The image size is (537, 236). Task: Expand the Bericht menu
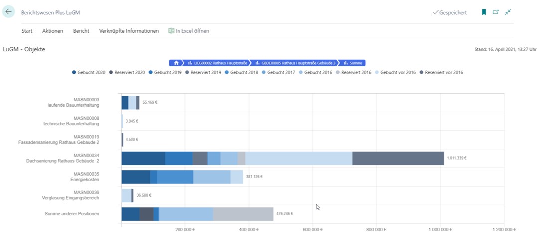81,31
